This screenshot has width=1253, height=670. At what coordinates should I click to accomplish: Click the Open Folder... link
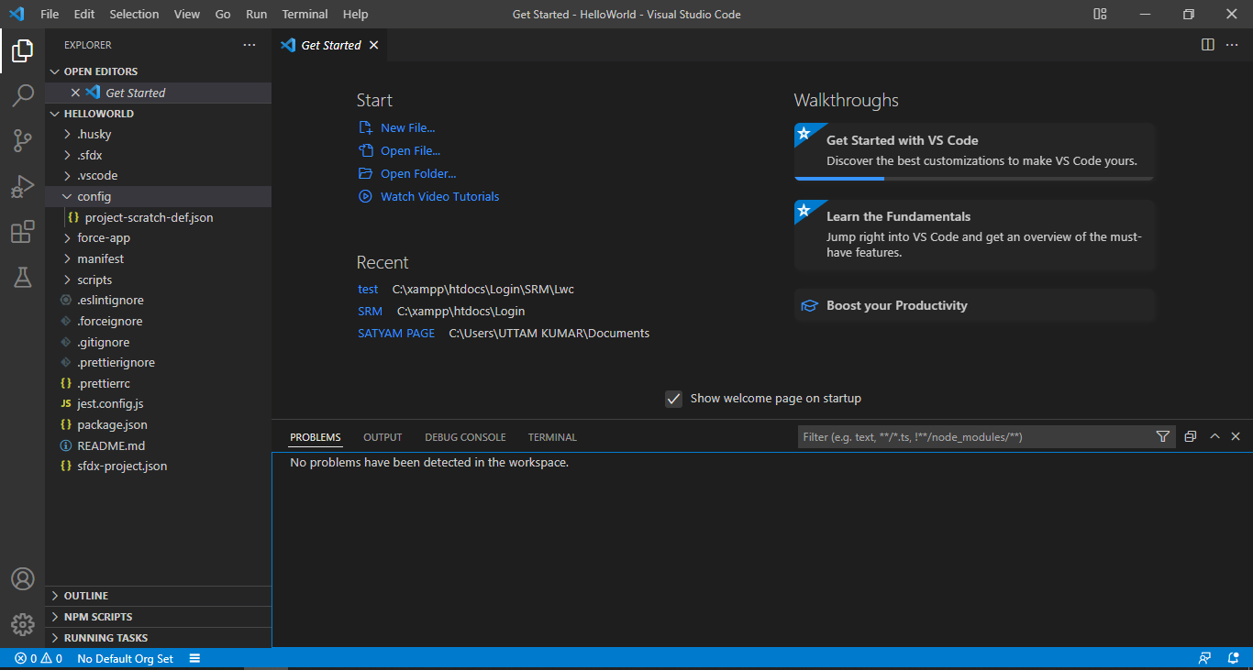click(x=417, y=173)
